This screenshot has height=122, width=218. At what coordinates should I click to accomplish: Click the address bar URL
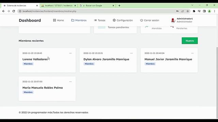(49, 11)
